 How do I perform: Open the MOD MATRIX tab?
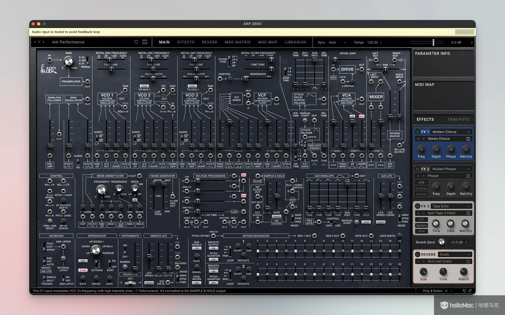(x=238, y=42)
